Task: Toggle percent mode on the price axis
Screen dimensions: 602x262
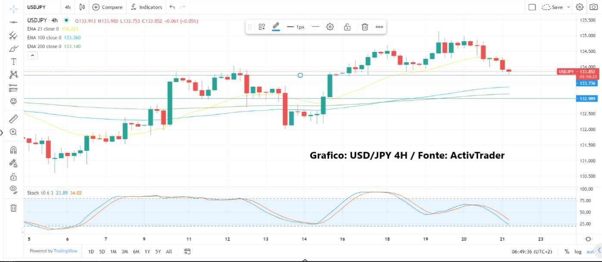Action: point(568,251)
